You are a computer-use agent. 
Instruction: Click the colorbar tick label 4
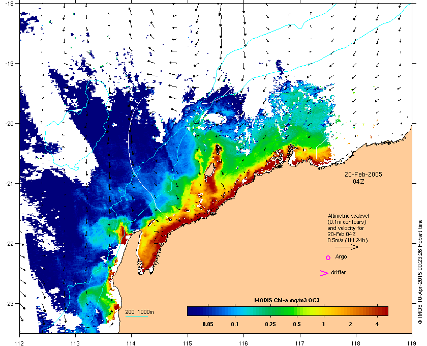377,324
